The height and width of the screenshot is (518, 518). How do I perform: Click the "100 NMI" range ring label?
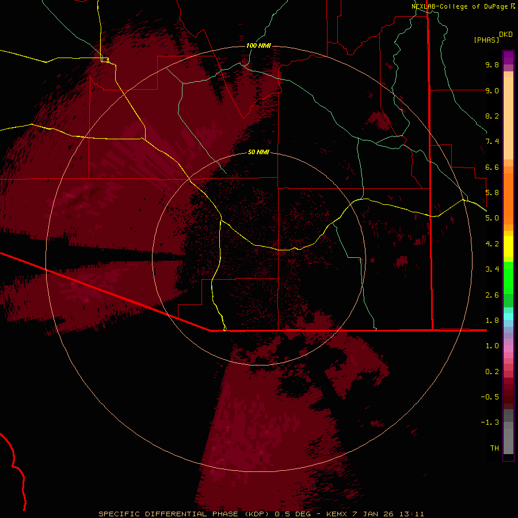click(x=258, y=45)
